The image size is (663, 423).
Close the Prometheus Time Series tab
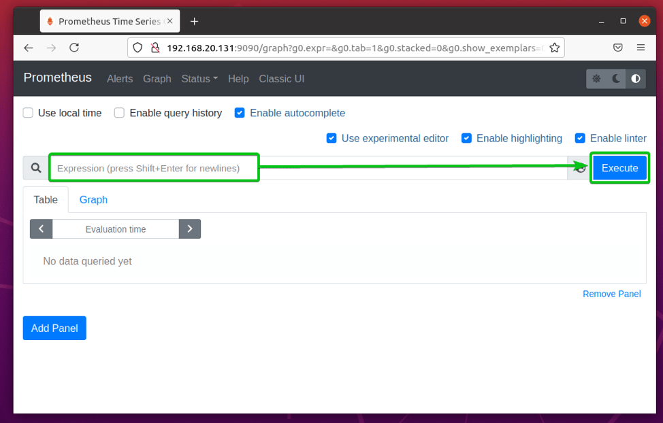[170, 20]
